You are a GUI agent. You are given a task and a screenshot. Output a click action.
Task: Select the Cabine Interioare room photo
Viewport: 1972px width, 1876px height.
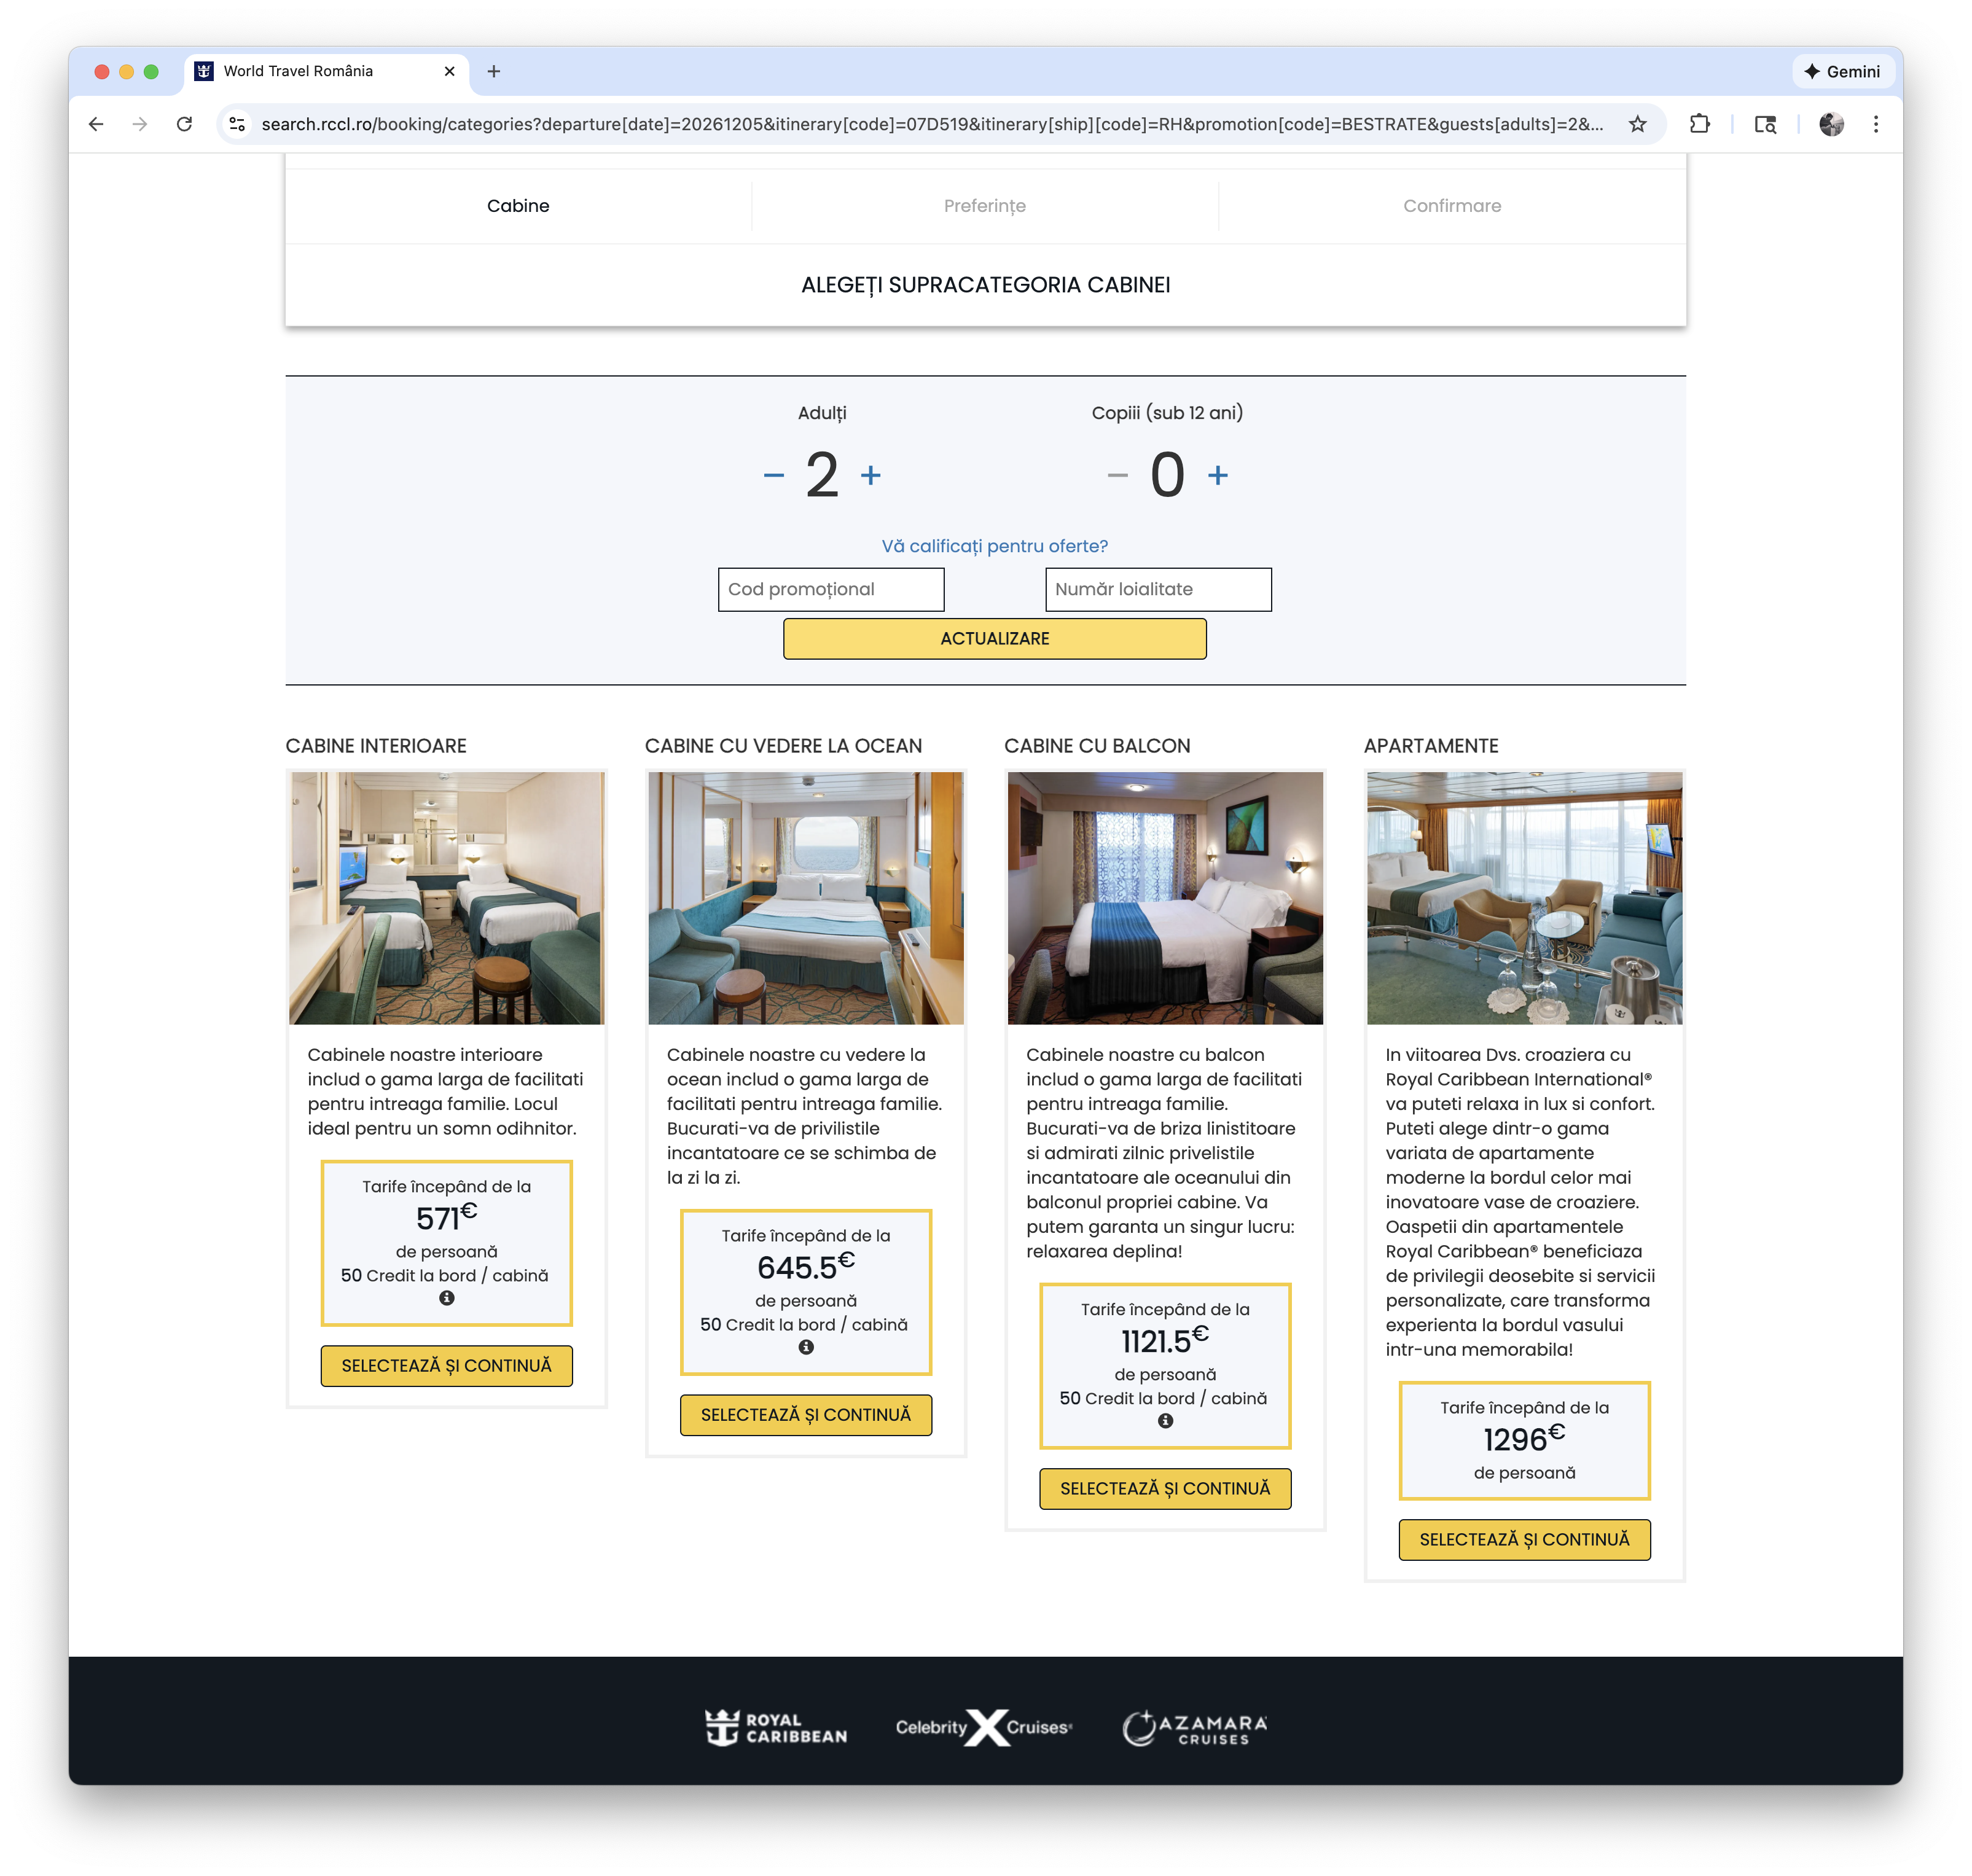(x=446, y=897)
